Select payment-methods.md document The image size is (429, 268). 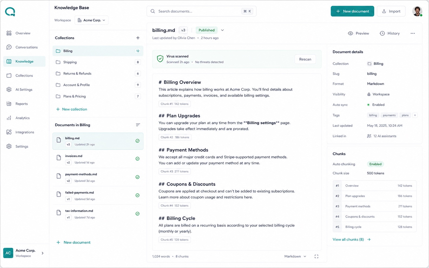click(98, 177)
